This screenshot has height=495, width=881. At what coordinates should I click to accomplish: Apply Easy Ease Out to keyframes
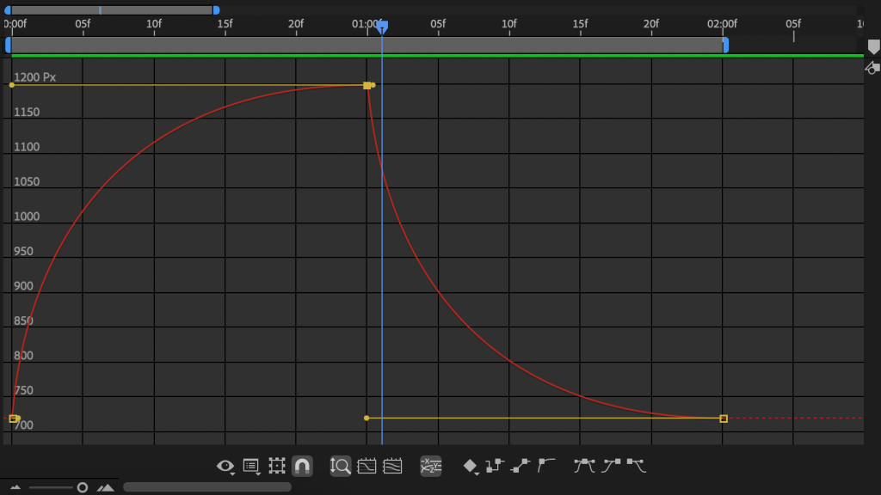[637, 466]
